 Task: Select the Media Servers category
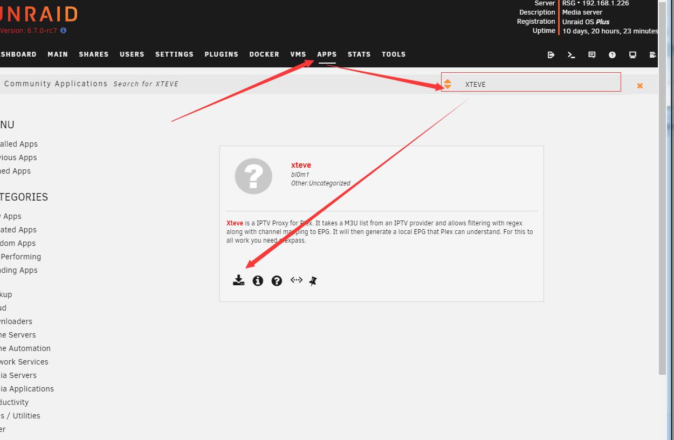[18, 375]
